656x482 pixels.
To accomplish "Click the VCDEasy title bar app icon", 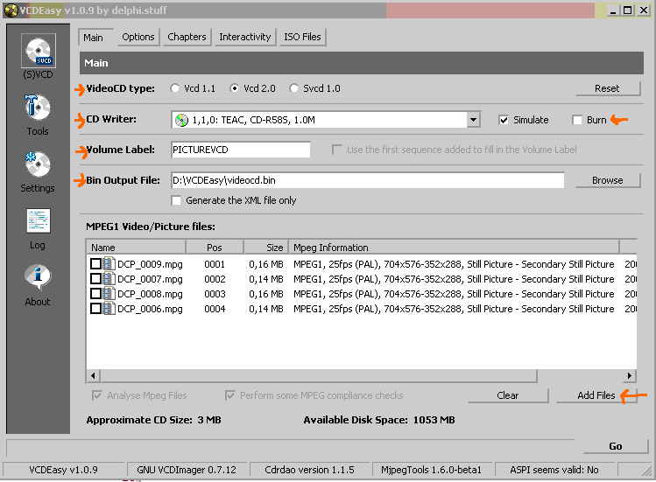I will point(11,10).
